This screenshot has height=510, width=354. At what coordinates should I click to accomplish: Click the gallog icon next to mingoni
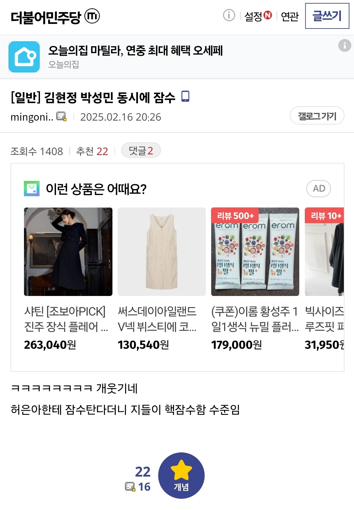[61, 116]
